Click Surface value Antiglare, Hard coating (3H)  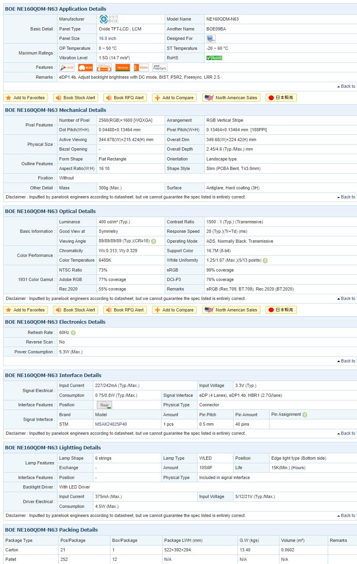(x=233, y=188)
